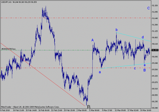The image size is (159, 112).
Task: Click the 90.095 price axis label
Action: click(x=155, y=57)
